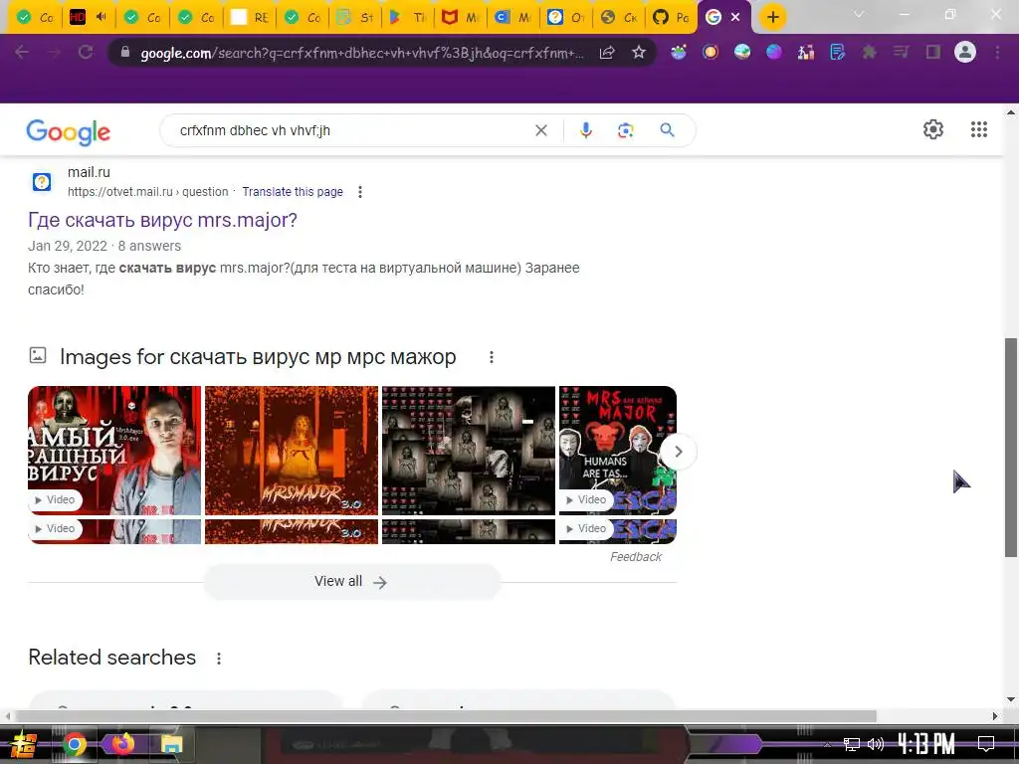Open the image thumbnail with the tiled grey figures
The image size is (1019, 764).
(469, 451)
